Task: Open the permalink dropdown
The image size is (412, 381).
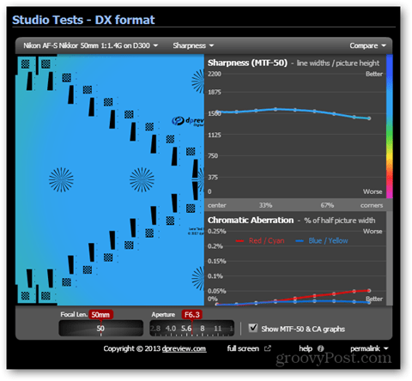Action: pyautogui.click(x=369, y=348)
